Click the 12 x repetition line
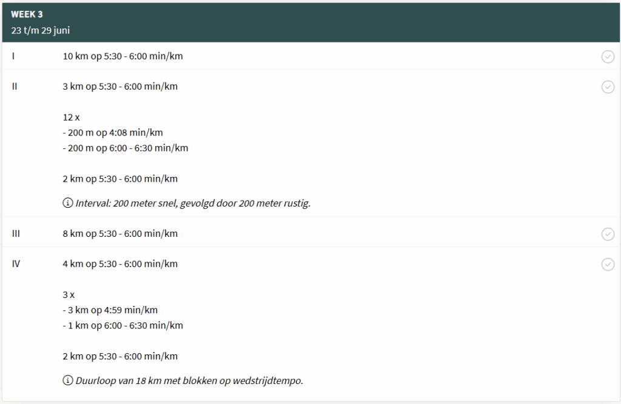 (71, 118)
